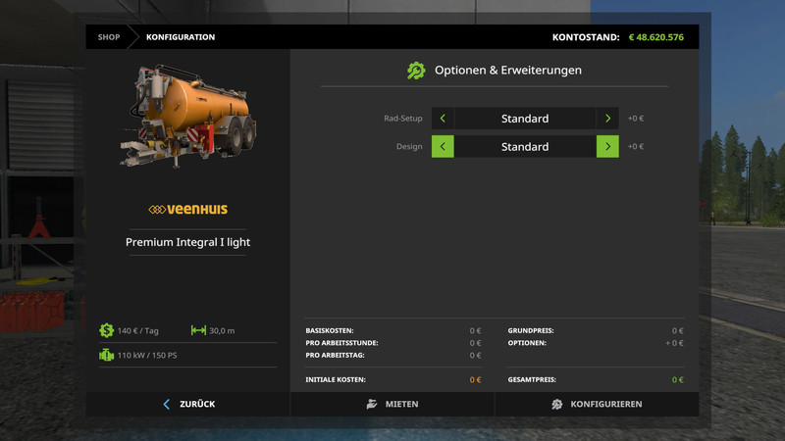Click the Design Standard value field
Screen dimensions: 785x441
coord(525,147)
